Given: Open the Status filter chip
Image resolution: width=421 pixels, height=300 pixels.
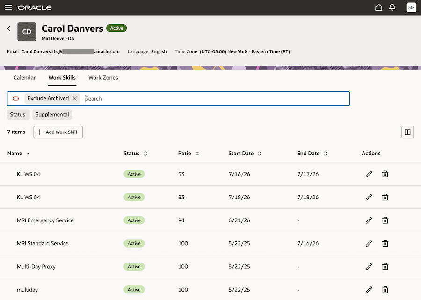Looking at the screenshot, I should [18, 114].
